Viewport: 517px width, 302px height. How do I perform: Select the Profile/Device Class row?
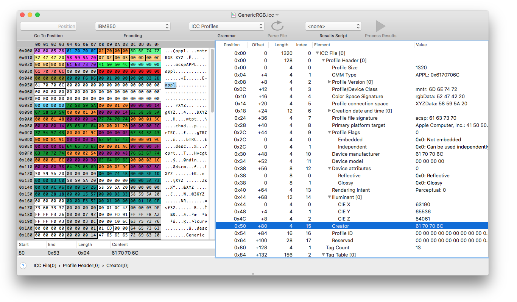coord(352,89)
